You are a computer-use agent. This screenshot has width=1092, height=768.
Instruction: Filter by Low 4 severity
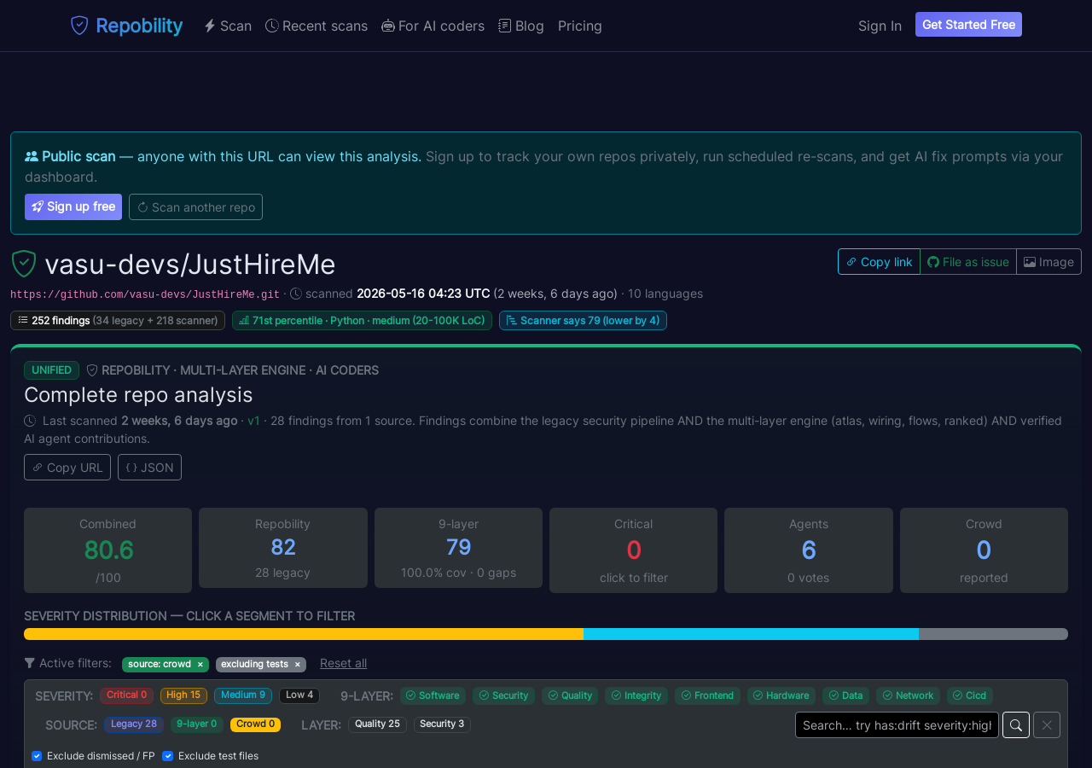(x=299, y=695)
